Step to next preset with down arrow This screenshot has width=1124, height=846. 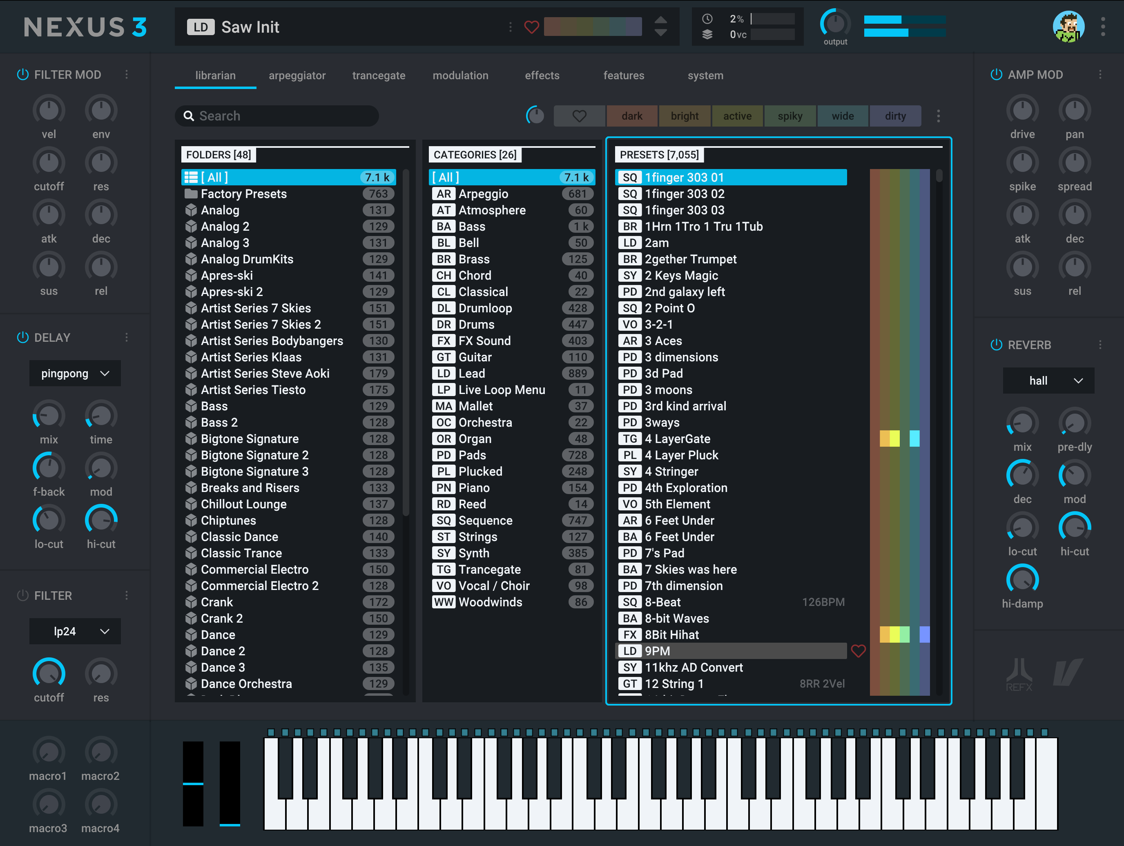click(660, 33)
